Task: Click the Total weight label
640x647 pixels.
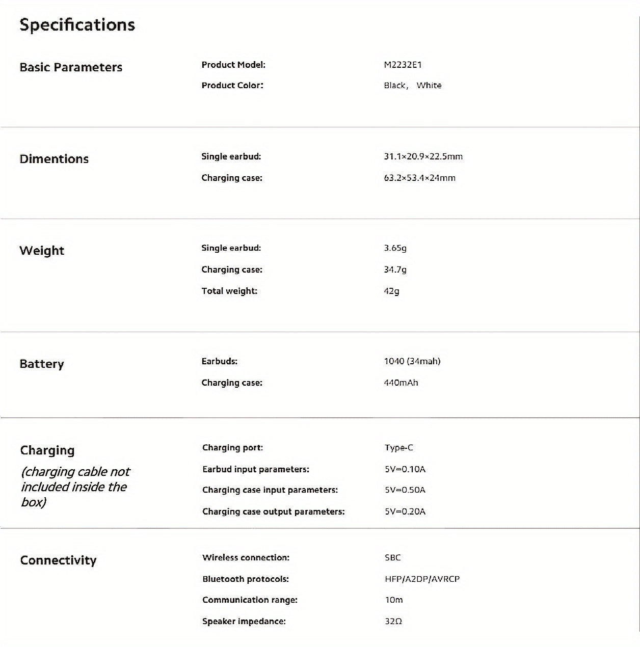Action: point(229,291)
